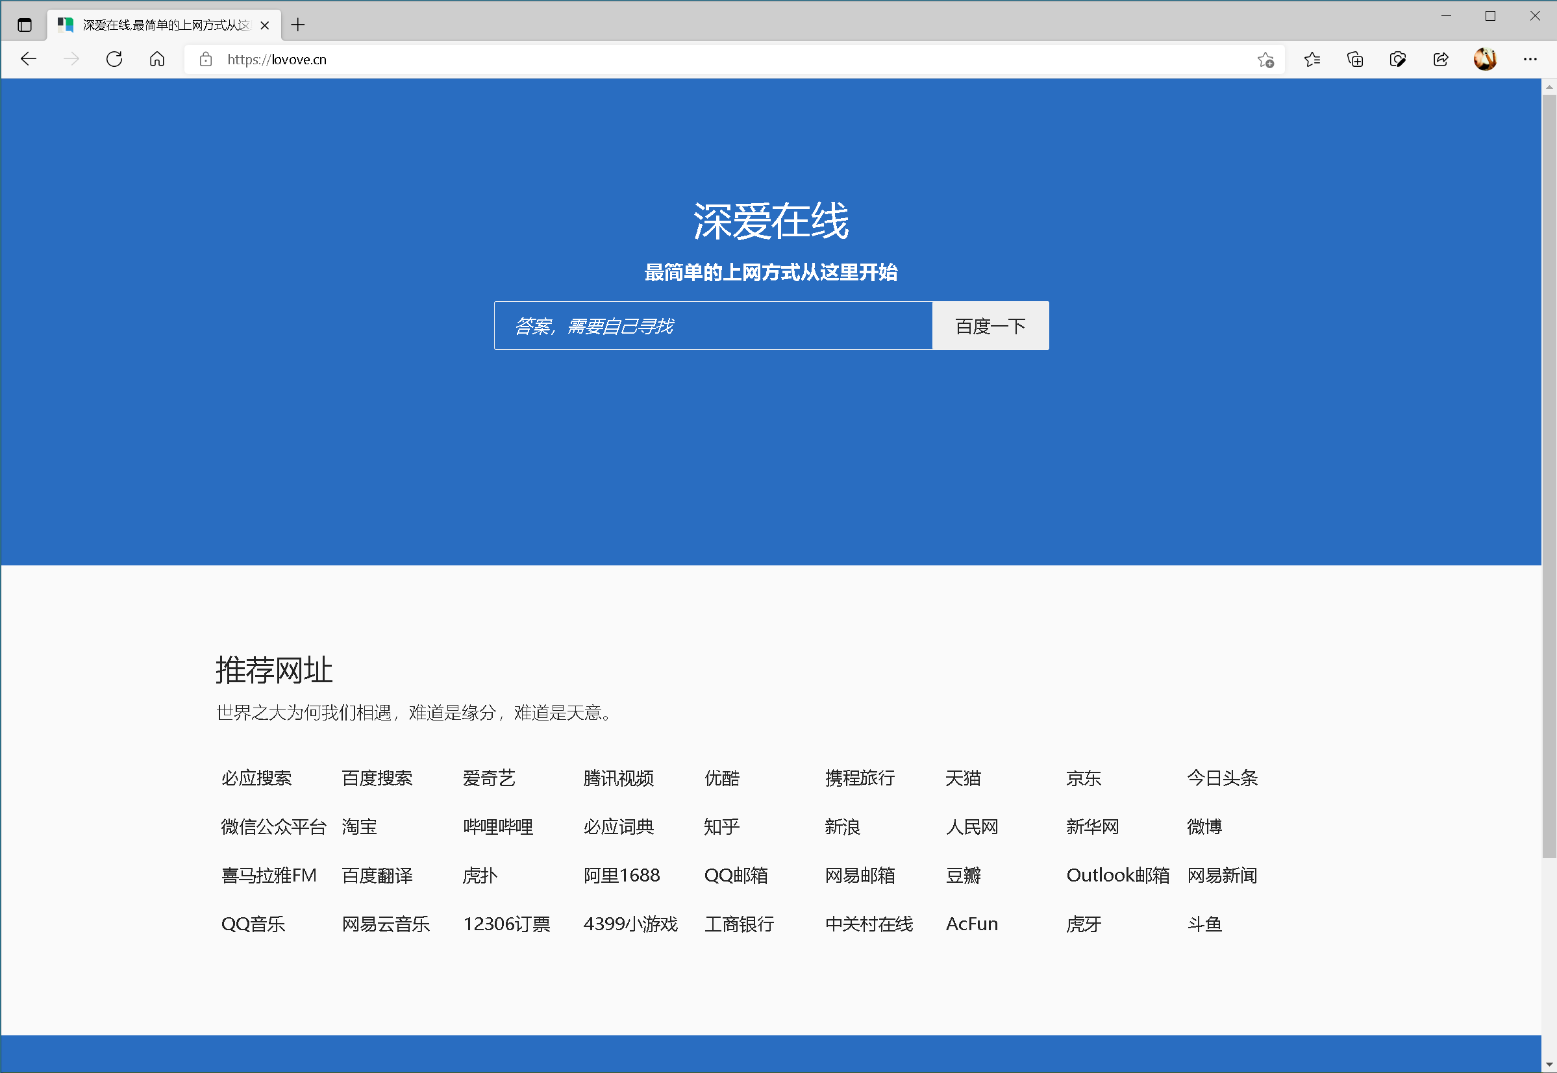Open the 工商银行 link

coord(739,924)
